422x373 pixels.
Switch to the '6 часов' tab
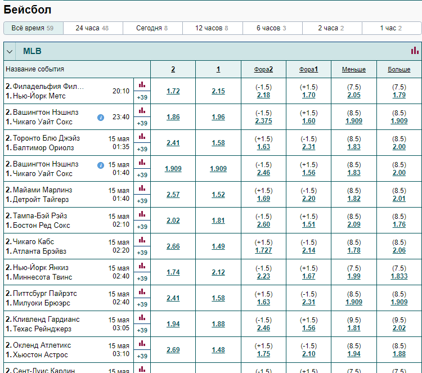point(272,28)
